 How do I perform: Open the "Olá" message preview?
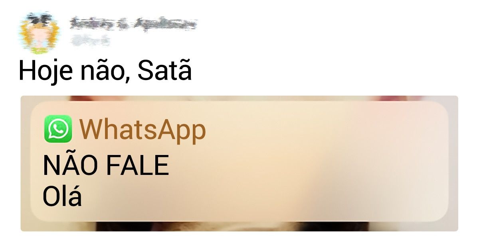coord(62,196)
